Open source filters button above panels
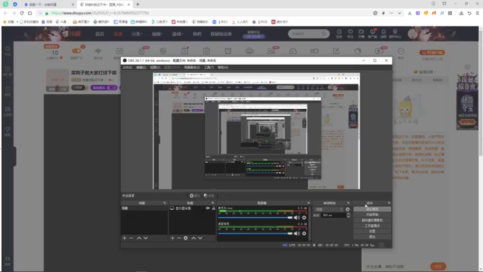The height and width of the screenshot is (272, 483). tap(209, 195)
